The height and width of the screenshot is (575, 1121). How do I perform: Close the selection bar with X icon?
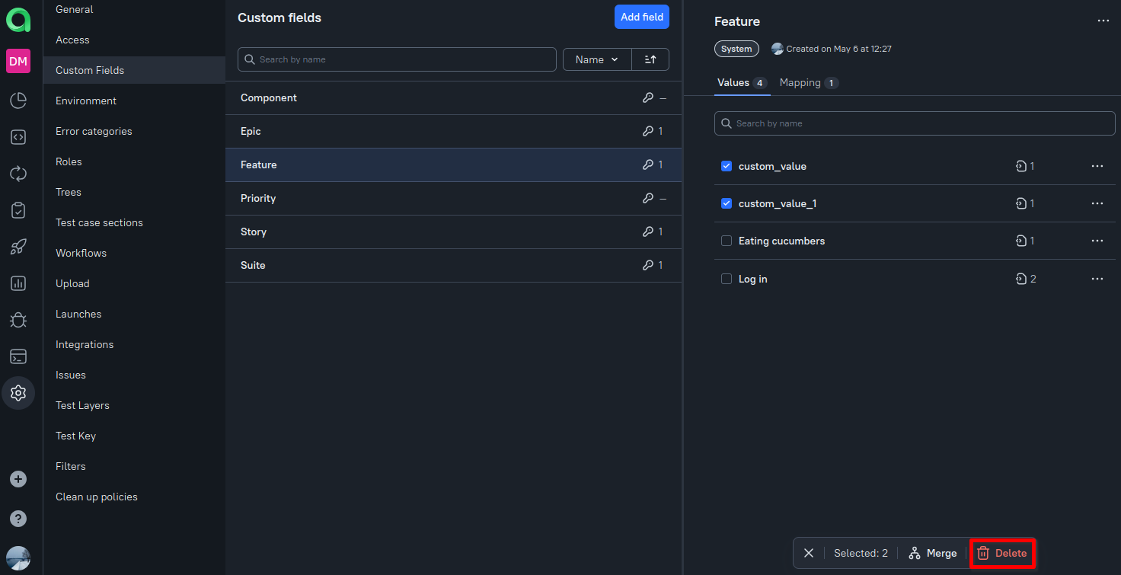(809, 553)
